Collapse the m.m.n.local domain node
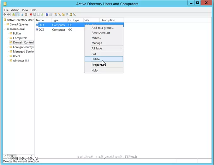This screenshot has height=165, width=214. [x=5, y=29]
